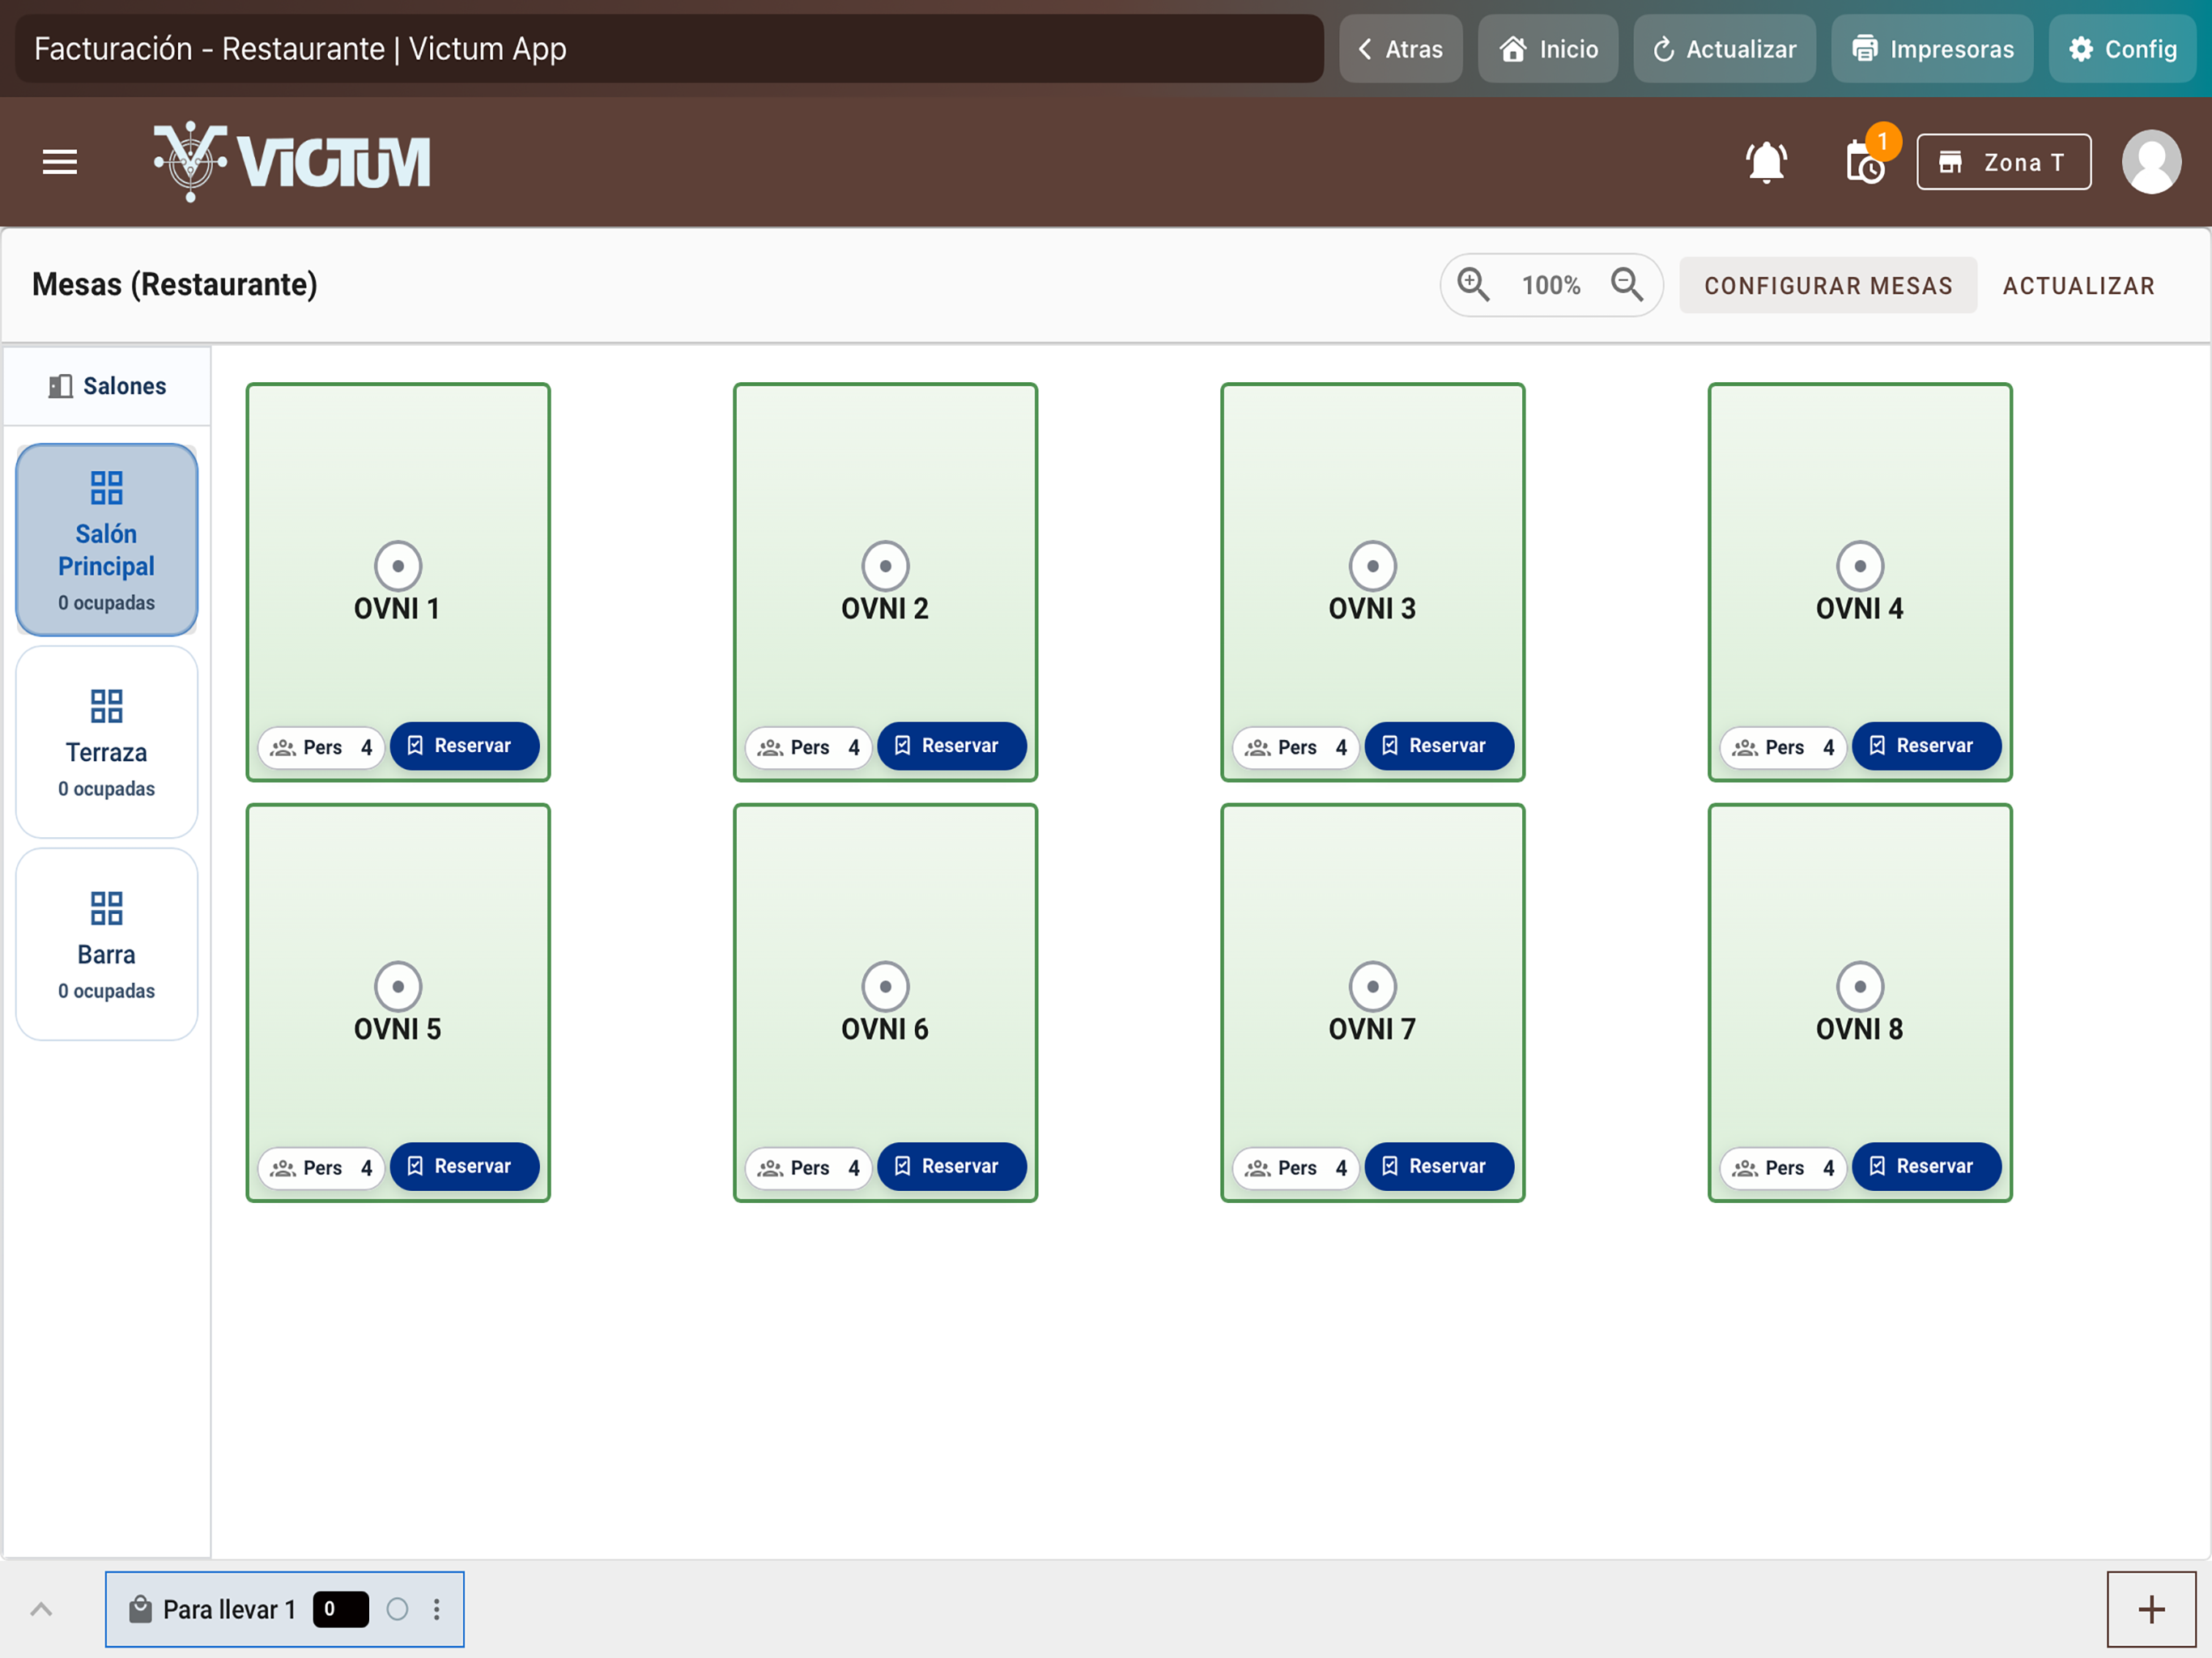Go back with Atras button
2212x1658 pixels.
(x=1400, y=49)
